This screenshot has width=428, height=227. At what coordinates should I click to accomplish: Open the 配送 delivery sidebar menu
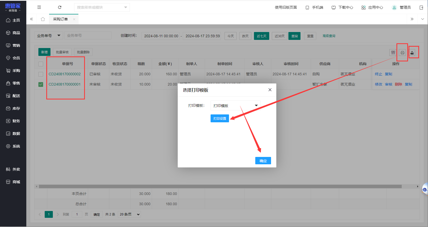[x=13, y=96]
